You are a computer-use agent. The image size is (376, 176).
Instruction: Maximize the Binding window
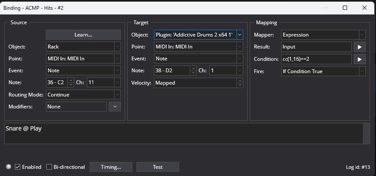point(345,8)
